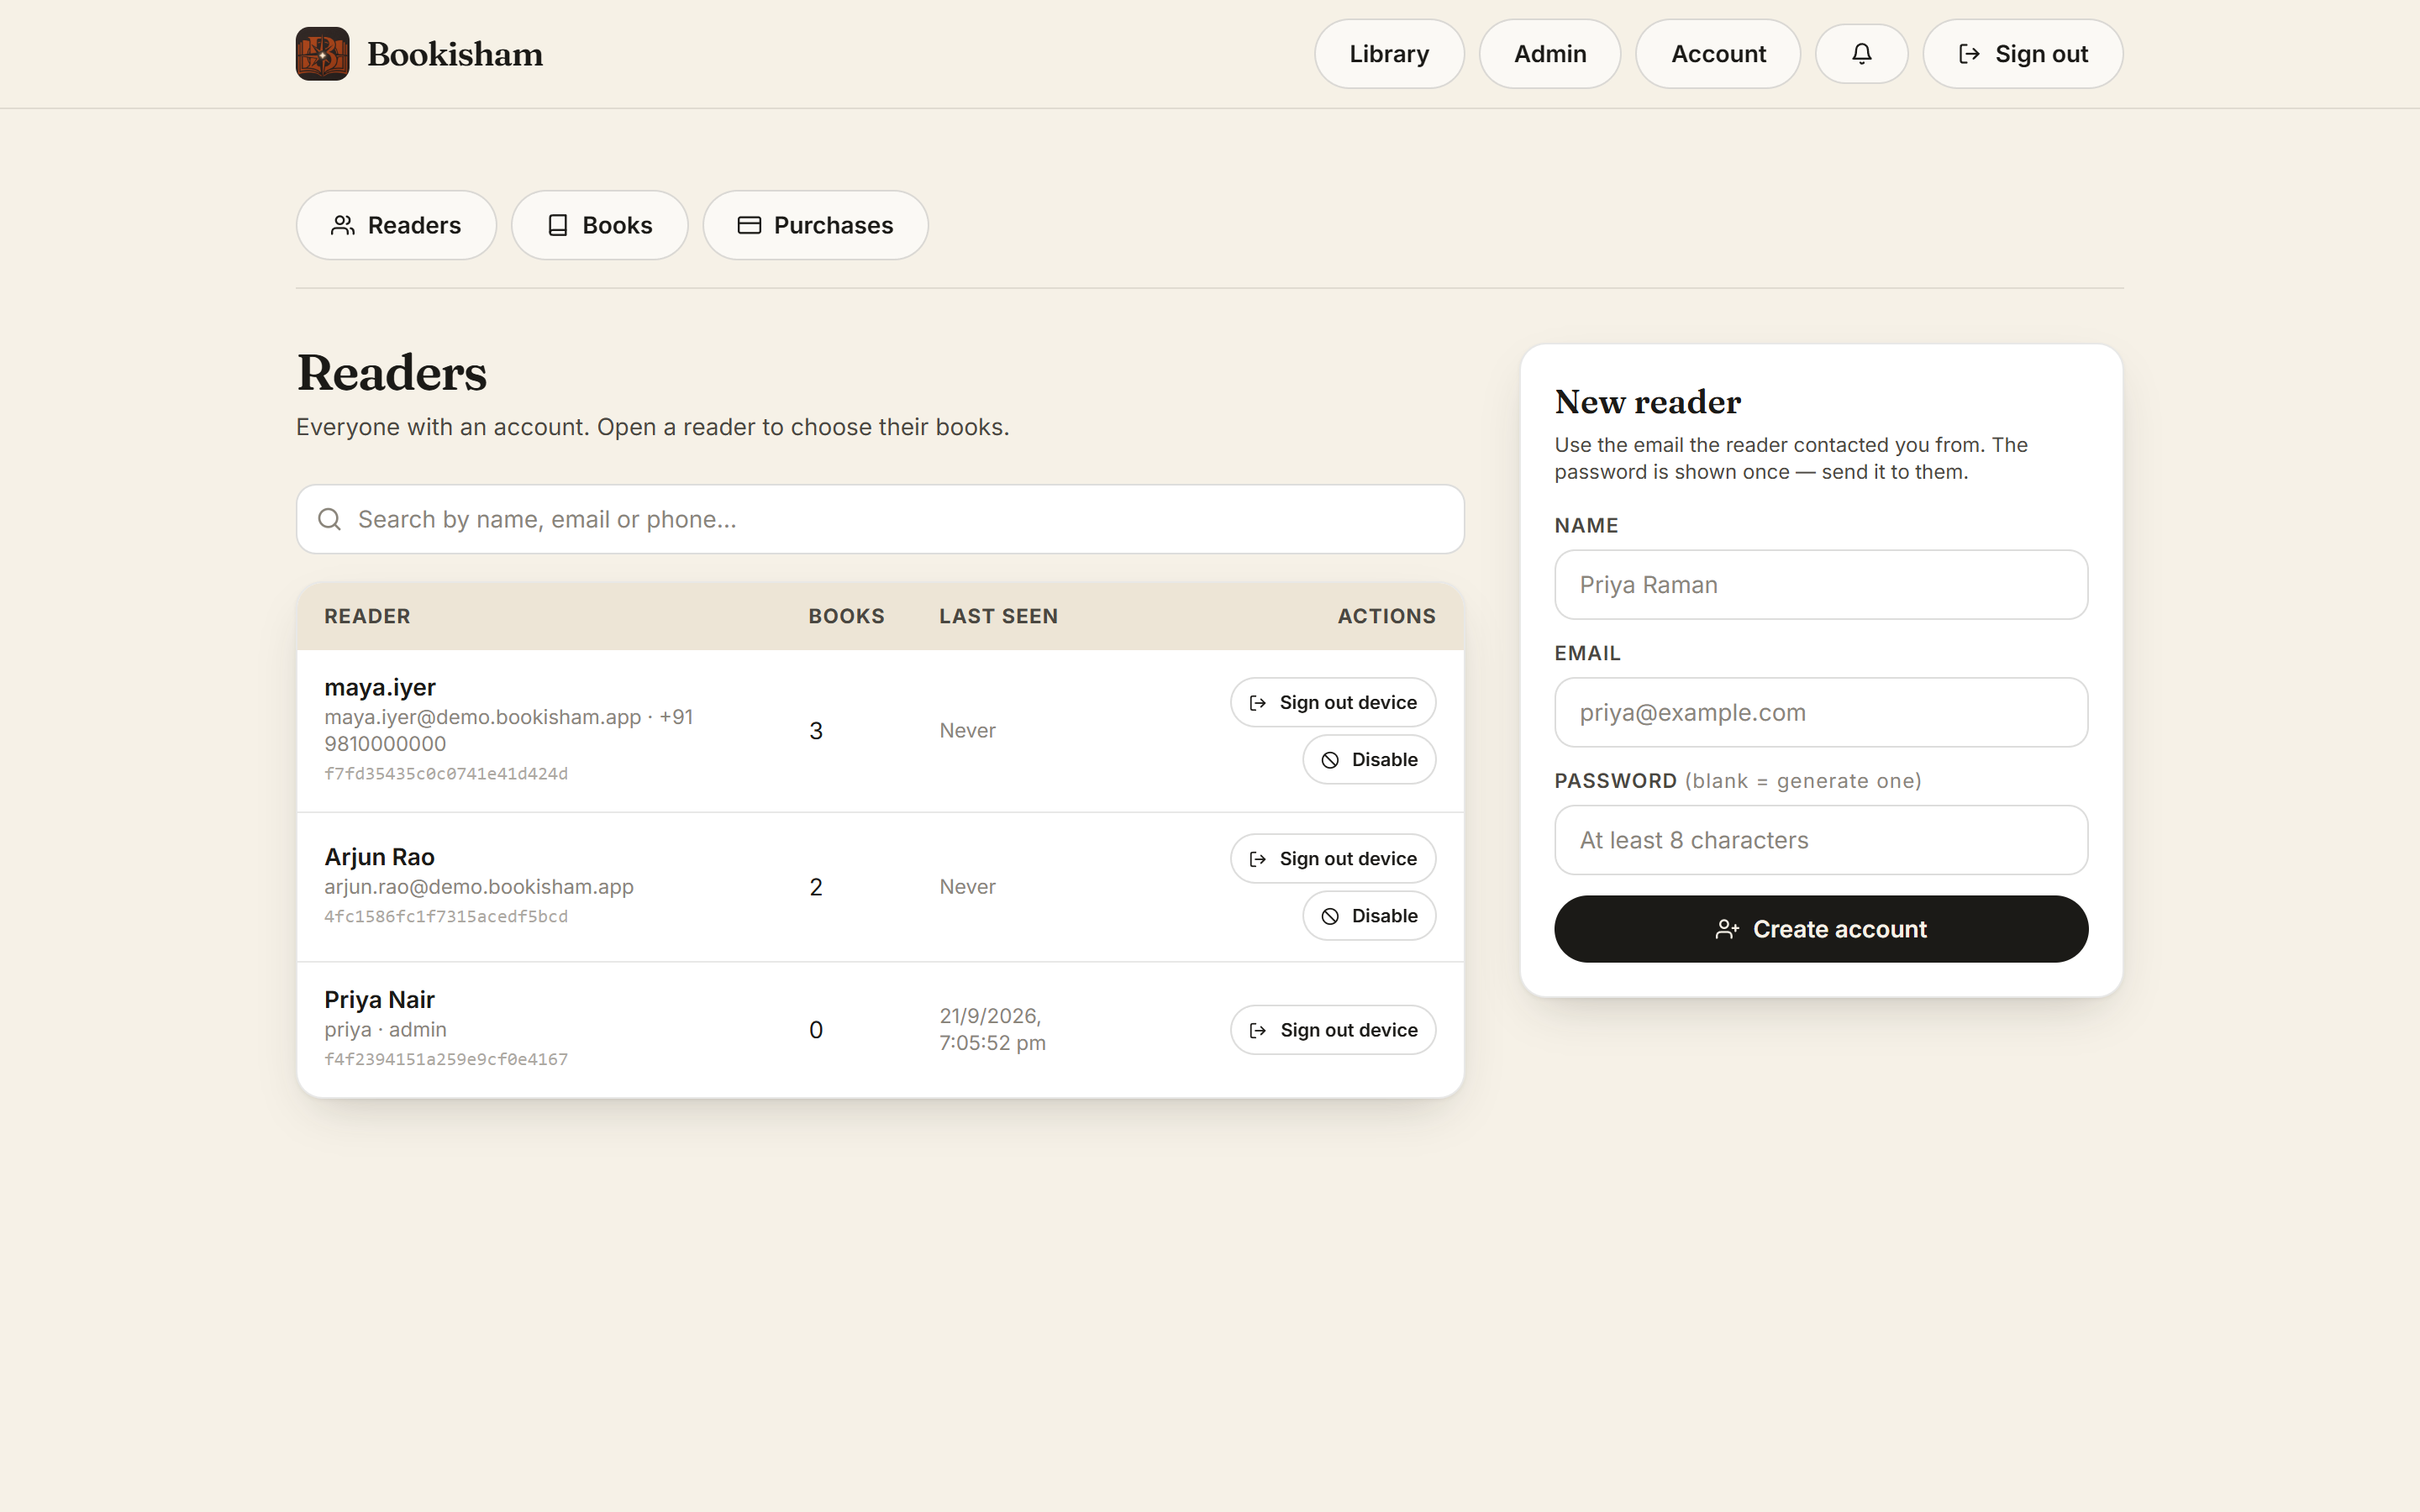Viewport: 2420px width, 1512px height.
Task: Open reader Priya Nair by name
Action: [x=379, y=1000]
